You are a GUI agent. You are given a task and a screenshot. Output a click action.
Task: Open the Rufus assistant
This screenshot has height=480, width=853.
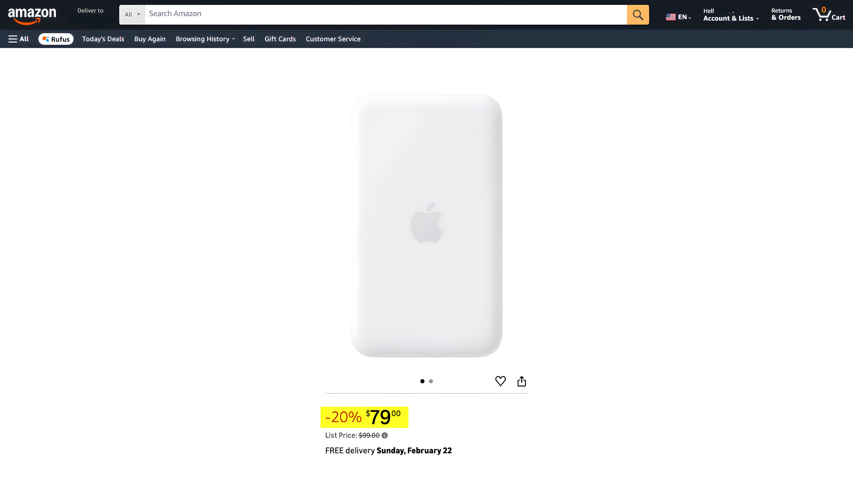click(56, 39)
